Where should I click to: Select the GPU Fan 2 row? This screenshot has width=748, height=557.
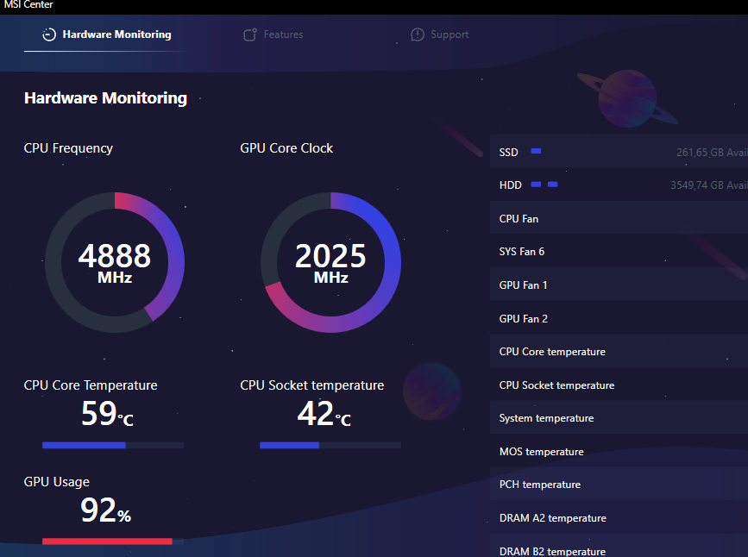619,318
